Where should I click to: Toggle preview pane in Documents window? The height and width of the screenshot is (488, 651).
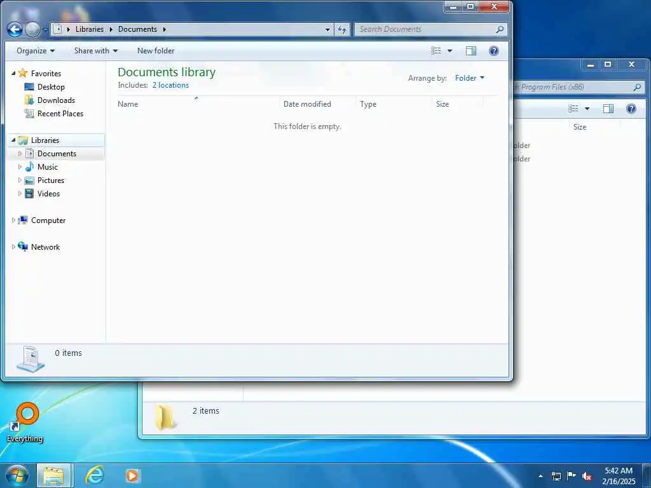click(x=471, y=51)
